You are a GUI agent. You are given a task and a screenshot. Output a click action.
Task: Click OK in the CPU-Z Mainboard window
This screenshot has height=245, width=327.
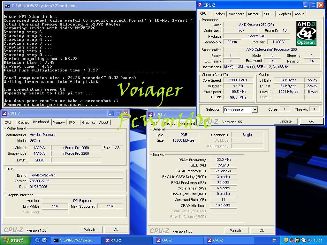[x=116, y=230]
